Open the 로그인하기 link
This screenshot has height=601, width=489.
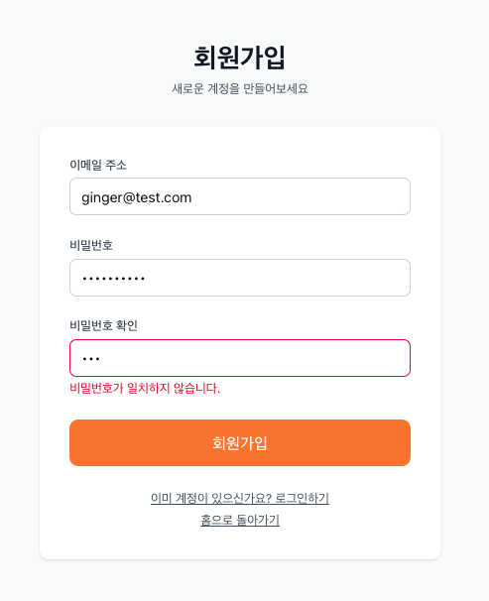click(x=302, y=498)
